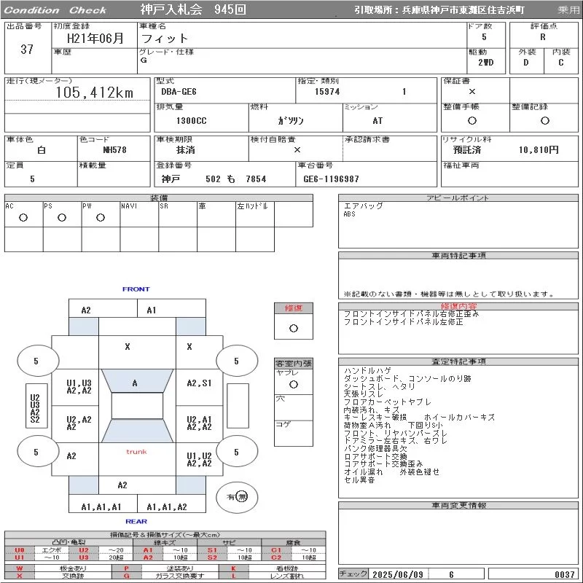
Task: Click the note フロアカーペットヤブレ
Action: pos(388,402)
